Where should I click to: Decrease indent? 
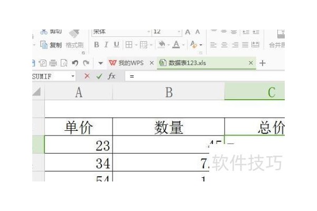(x=246, y=32)
